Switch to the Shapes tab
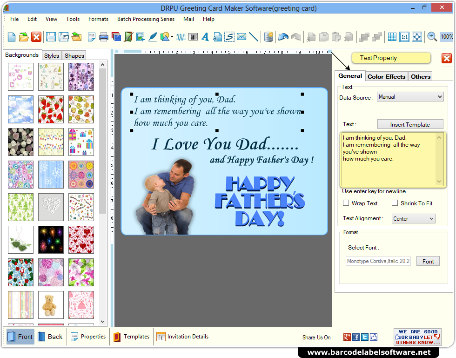The height and width of the screenshot is (358, 456). 74,55
